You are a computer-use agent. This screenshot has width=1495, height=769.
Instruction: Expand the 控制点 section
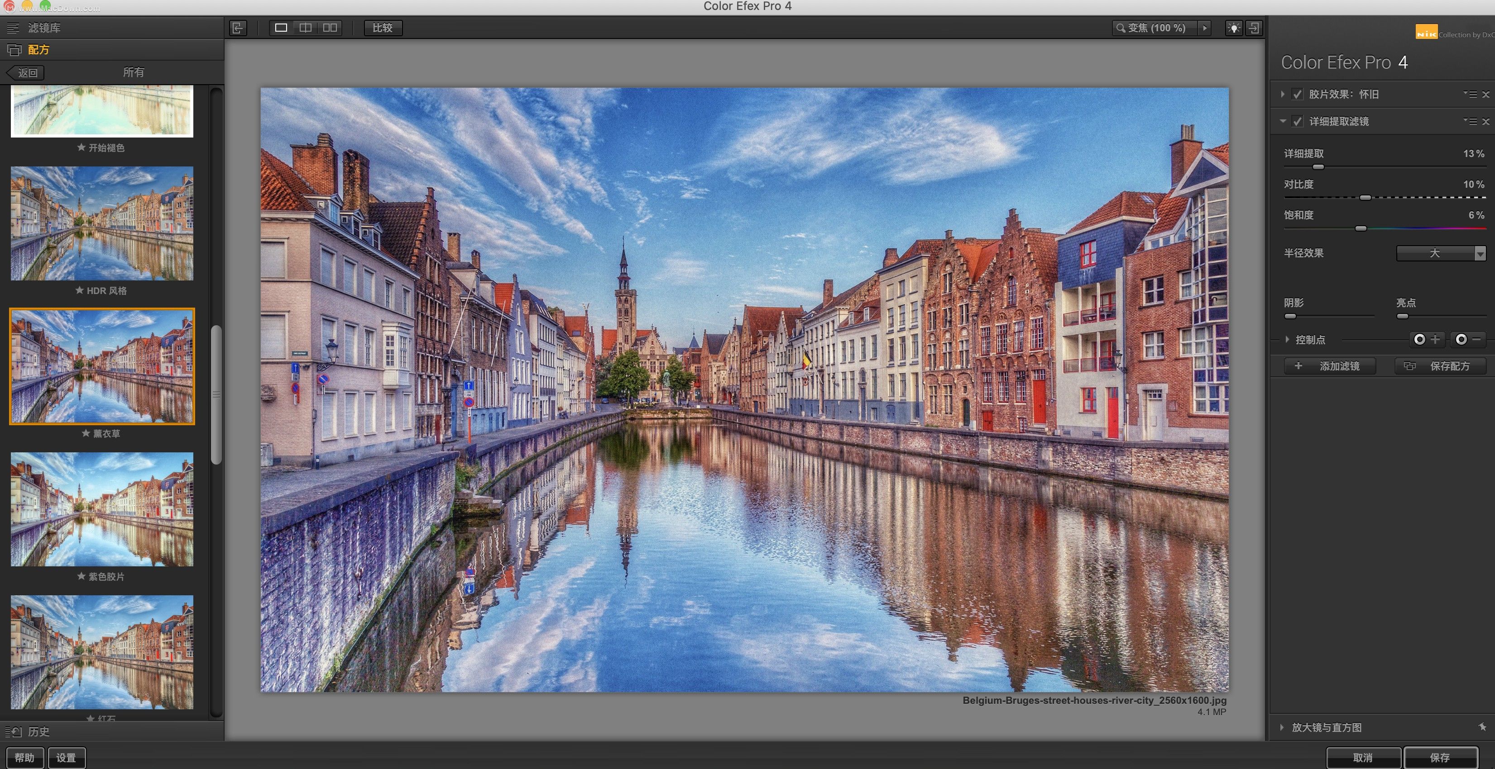click(1287, 339)
